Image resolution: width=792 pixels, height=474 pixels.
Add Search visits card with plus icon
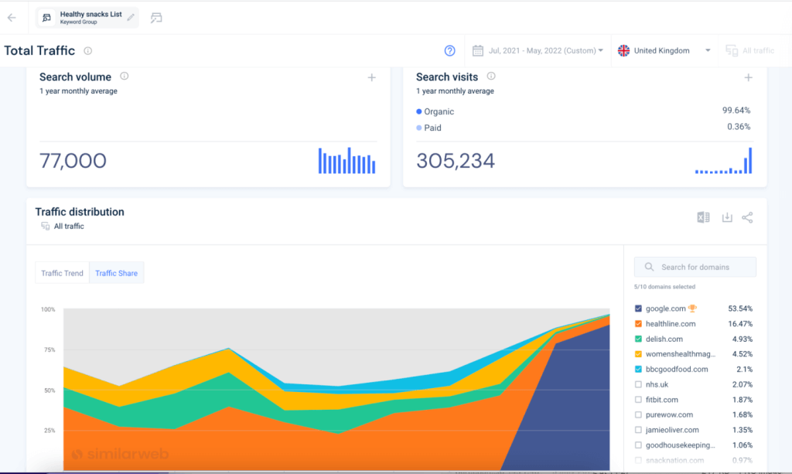(x=749, y=78)
